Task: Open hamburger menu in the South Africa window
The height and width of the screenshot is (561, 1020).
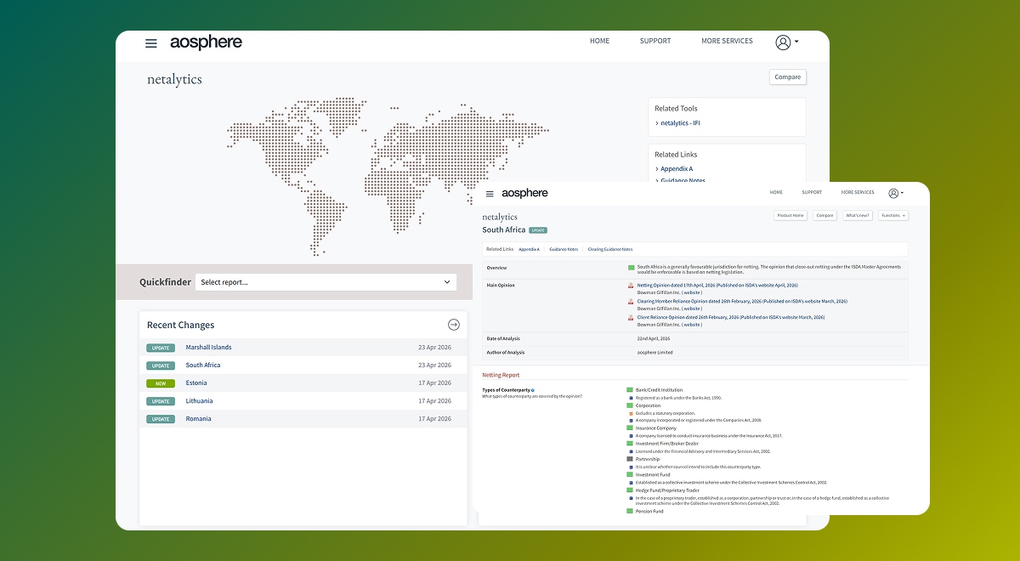Action: 490,194
